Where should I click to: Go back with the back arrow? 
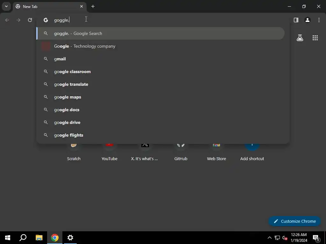click(x=7, y=20)
